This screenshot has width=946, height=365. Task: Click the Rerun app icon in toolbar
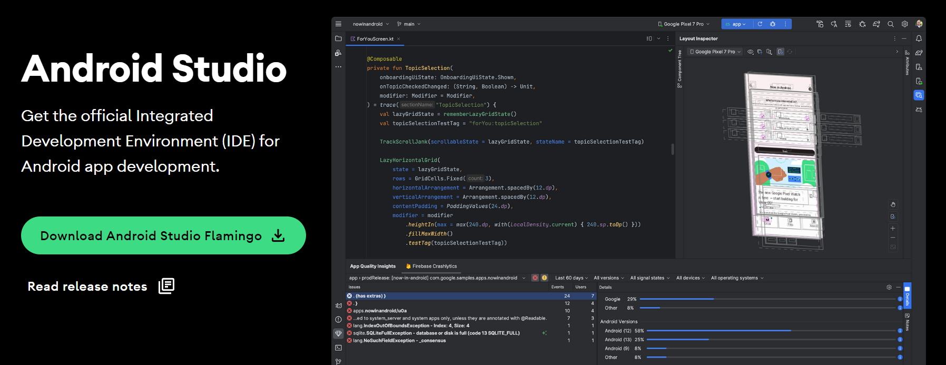(760, 24)
